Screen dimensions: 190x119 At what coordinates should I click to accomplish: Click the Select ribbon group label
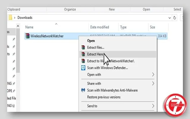[x=177, y=9]
